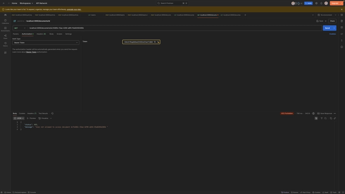Open the response history clock icon
Screen dimensions: 345x194
[52, 113]
